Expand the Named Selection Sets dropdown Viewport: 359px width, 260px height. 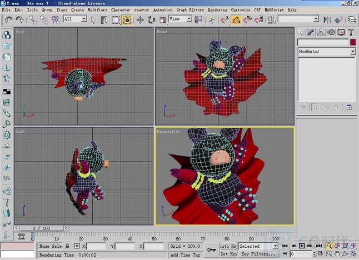tap(316, 18)
